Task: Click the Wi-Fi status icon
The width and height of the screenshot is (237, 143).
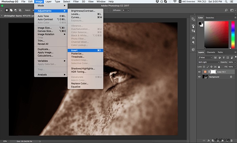Action: [x=175, y=1]
